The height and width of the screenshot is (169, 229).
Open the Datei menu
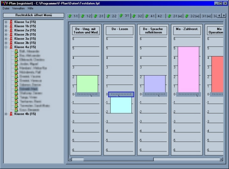6,9
